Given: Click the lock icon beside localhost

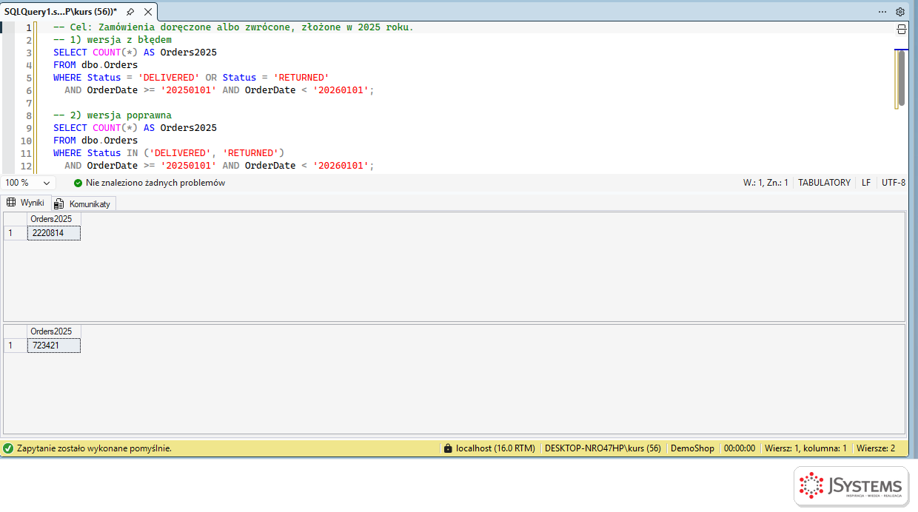Looking at the screenshot, I should (x=447, y=448).
